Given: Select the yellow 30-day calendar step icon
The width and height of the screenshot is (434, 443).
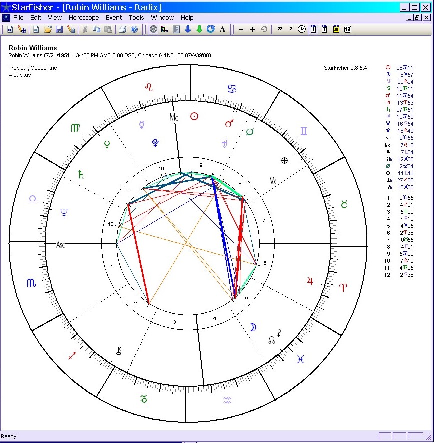Looking at the screenshot, I should pyautogui.click(x=336, y=29).
